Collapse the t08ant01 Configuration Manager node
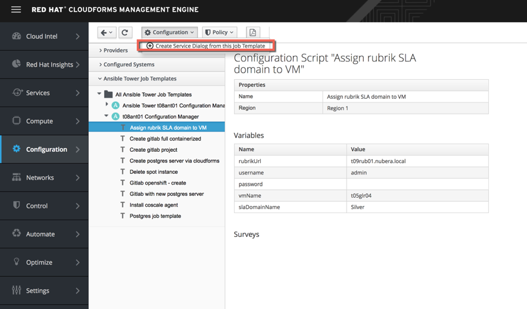This screenshot has width=527, height=309. click(106, 116)
